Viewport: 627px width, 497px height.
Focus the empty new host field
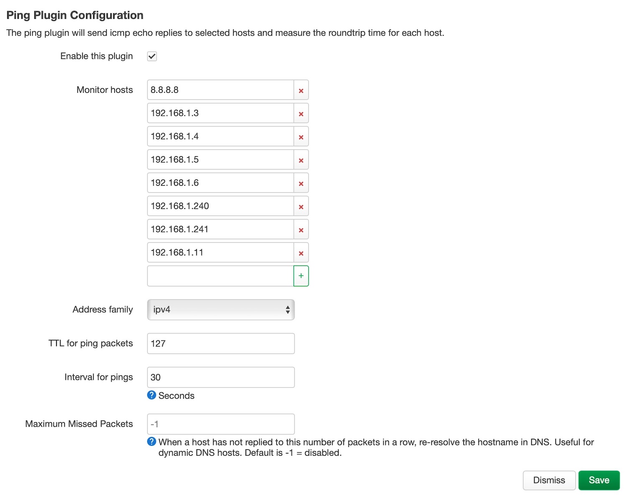pos(221,276)
